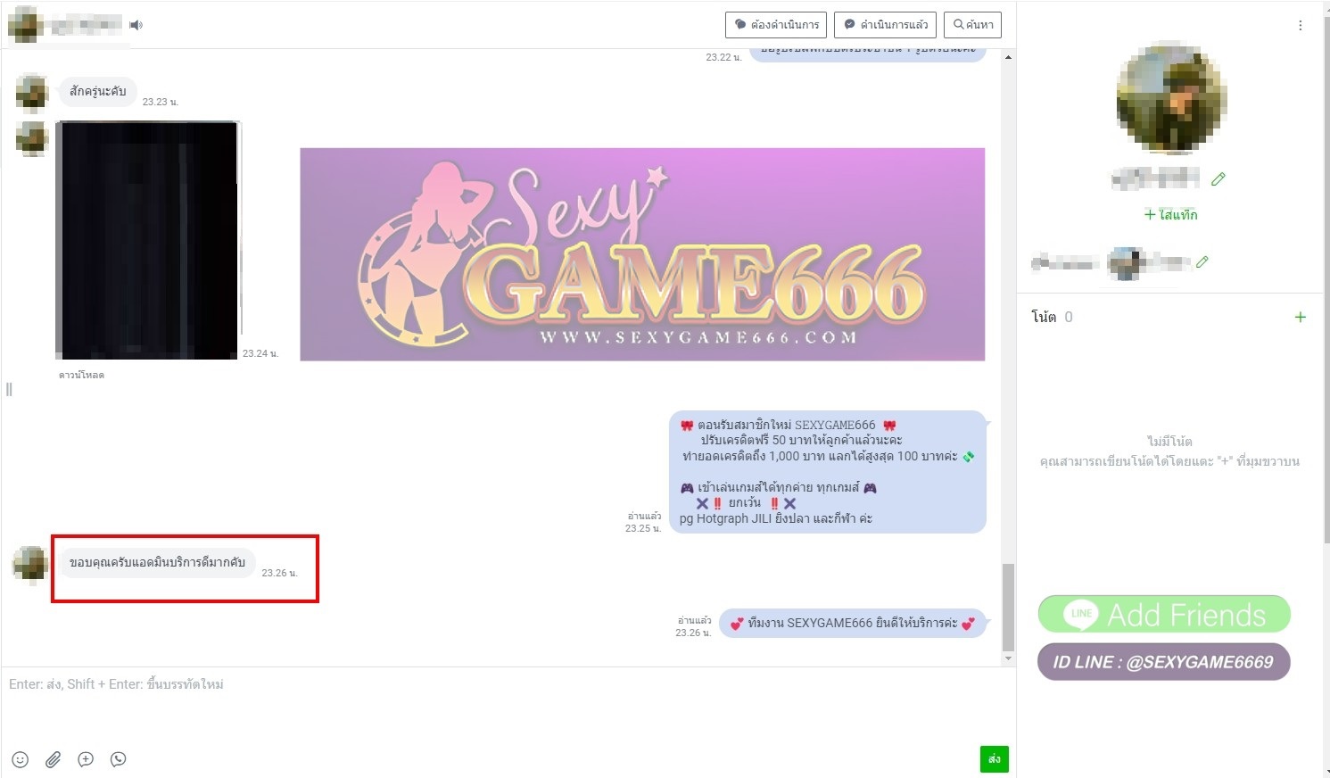Click the ใส่แท็ก add tag link

(1170, 215)
